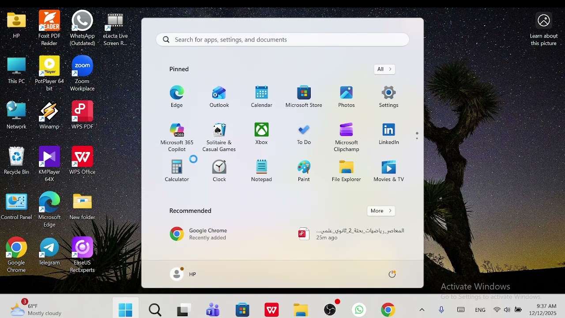
Task: Select the Network desktop icon
Action: click(x=16, y=116)
